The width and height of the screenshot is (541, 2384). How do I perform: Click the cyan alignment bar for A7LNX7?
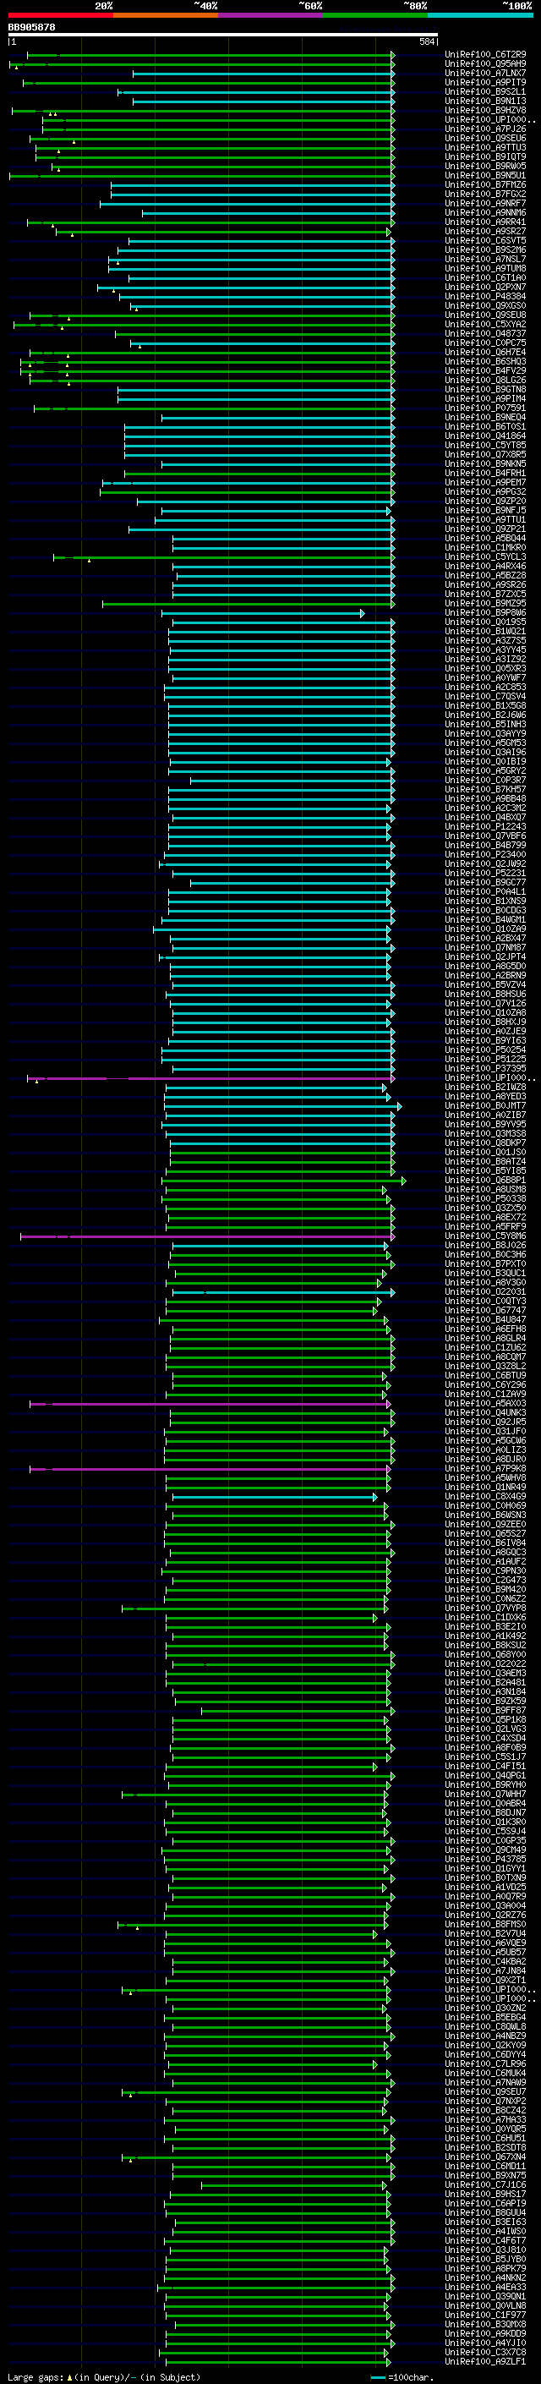[x=264, y=74]
